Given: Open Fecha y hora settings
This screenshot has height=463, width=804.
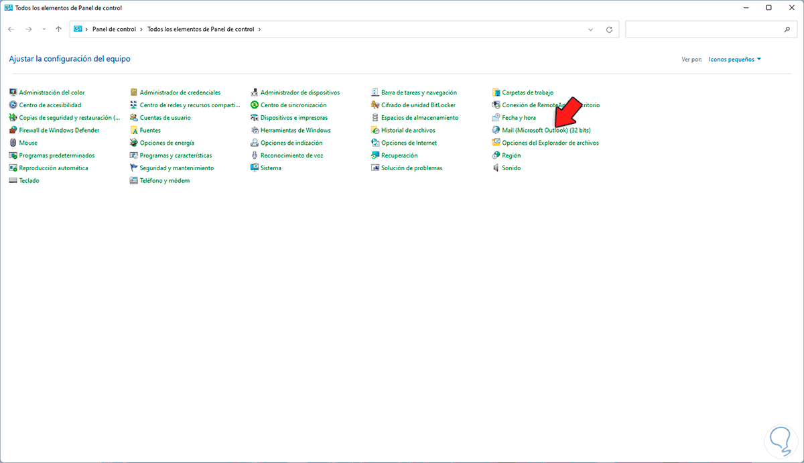Looking at the screenshot, I should 519,117.
